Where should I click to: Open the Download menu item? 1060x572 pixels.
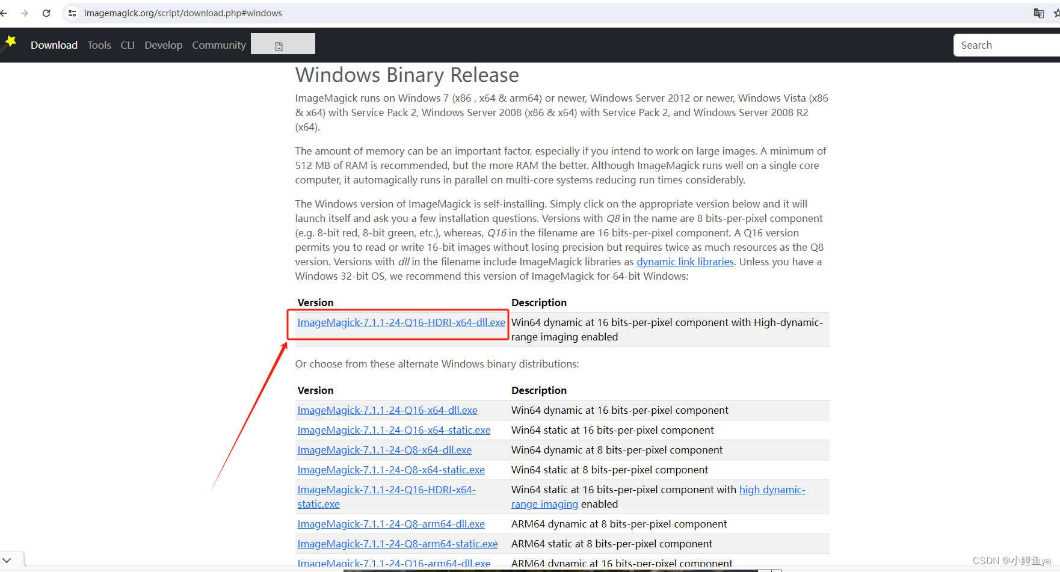pyautogui.click(x=54, y=45)
